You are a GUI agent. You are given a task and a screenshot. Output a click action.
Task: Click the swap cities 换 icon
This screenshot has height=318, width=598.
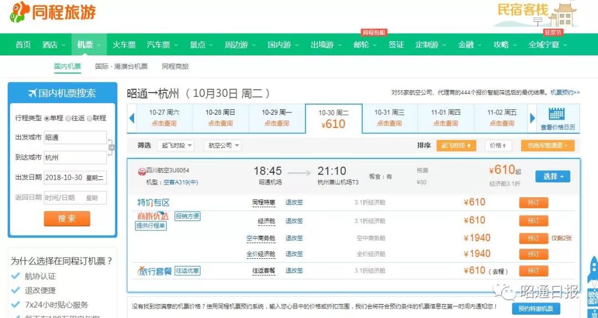111,147
